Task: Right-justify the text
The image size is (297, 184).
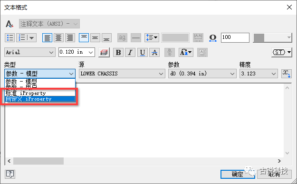Action: pos(70,37)
